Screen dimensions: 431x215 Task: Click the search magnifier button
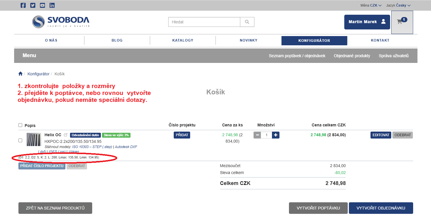click(x=247, y=22)
